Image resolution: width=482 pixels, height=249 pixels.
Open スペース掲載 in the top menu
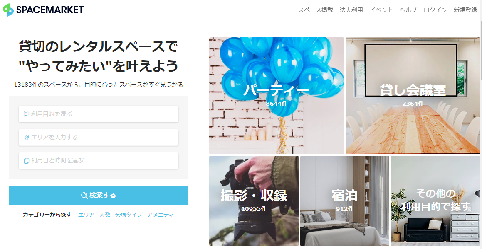315,10
